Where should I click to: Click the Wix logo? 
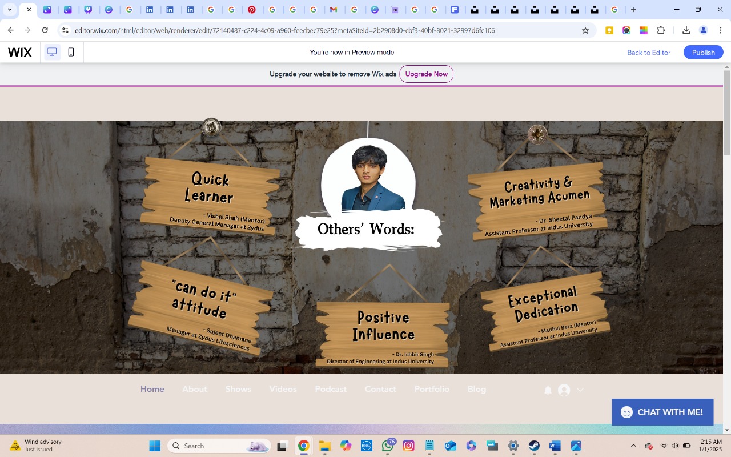tap(20, 53)
